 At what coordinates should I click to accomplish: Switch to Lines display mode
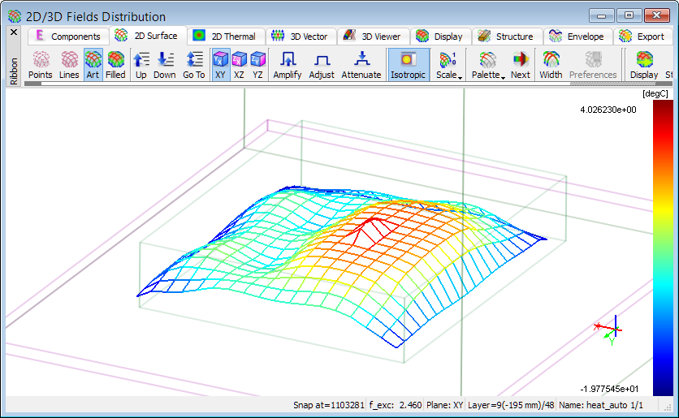[x=70, y=64]
